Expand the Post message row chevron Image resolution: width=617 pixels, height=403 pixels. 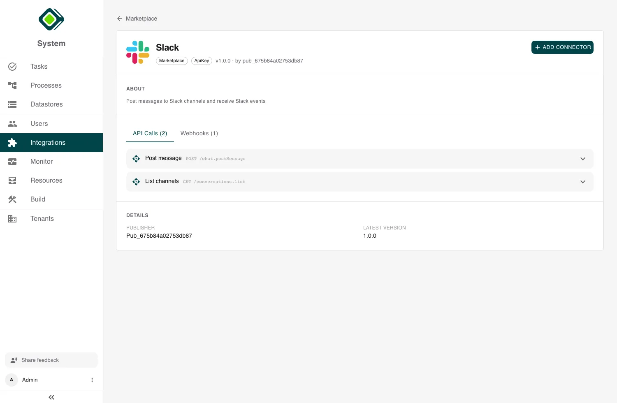(x=583, y=159)
